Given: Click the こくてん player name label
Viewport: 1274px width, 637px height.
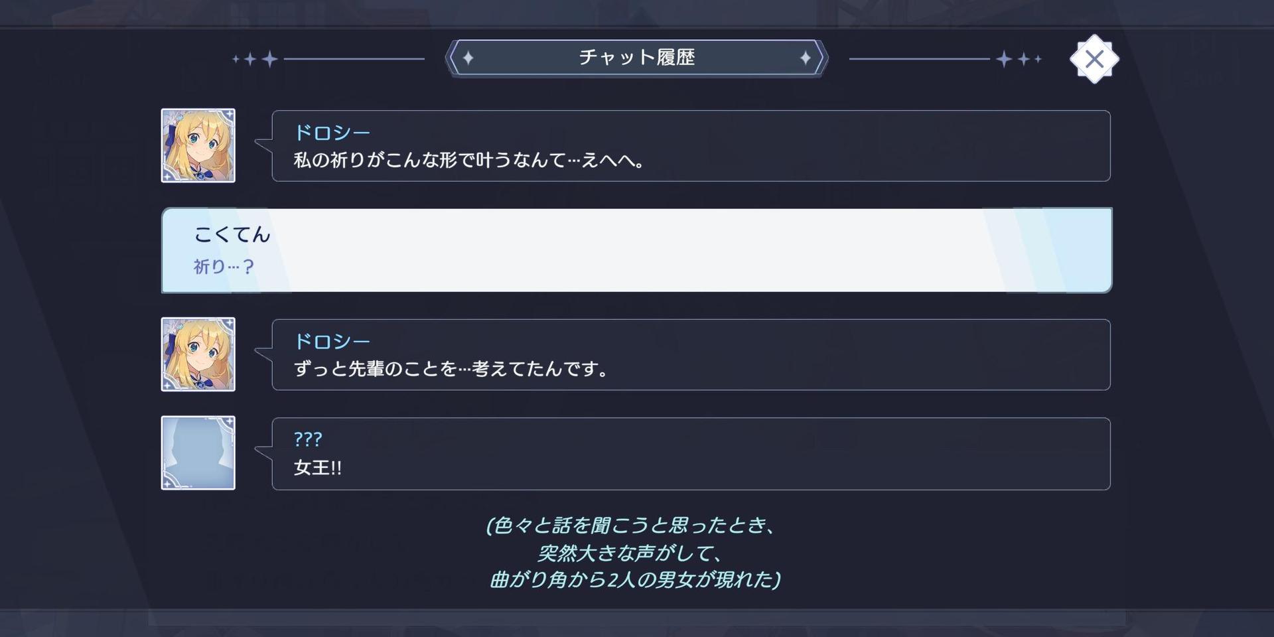Looking at the screenshot, I should pyautogui.click(x=232, y=235).
